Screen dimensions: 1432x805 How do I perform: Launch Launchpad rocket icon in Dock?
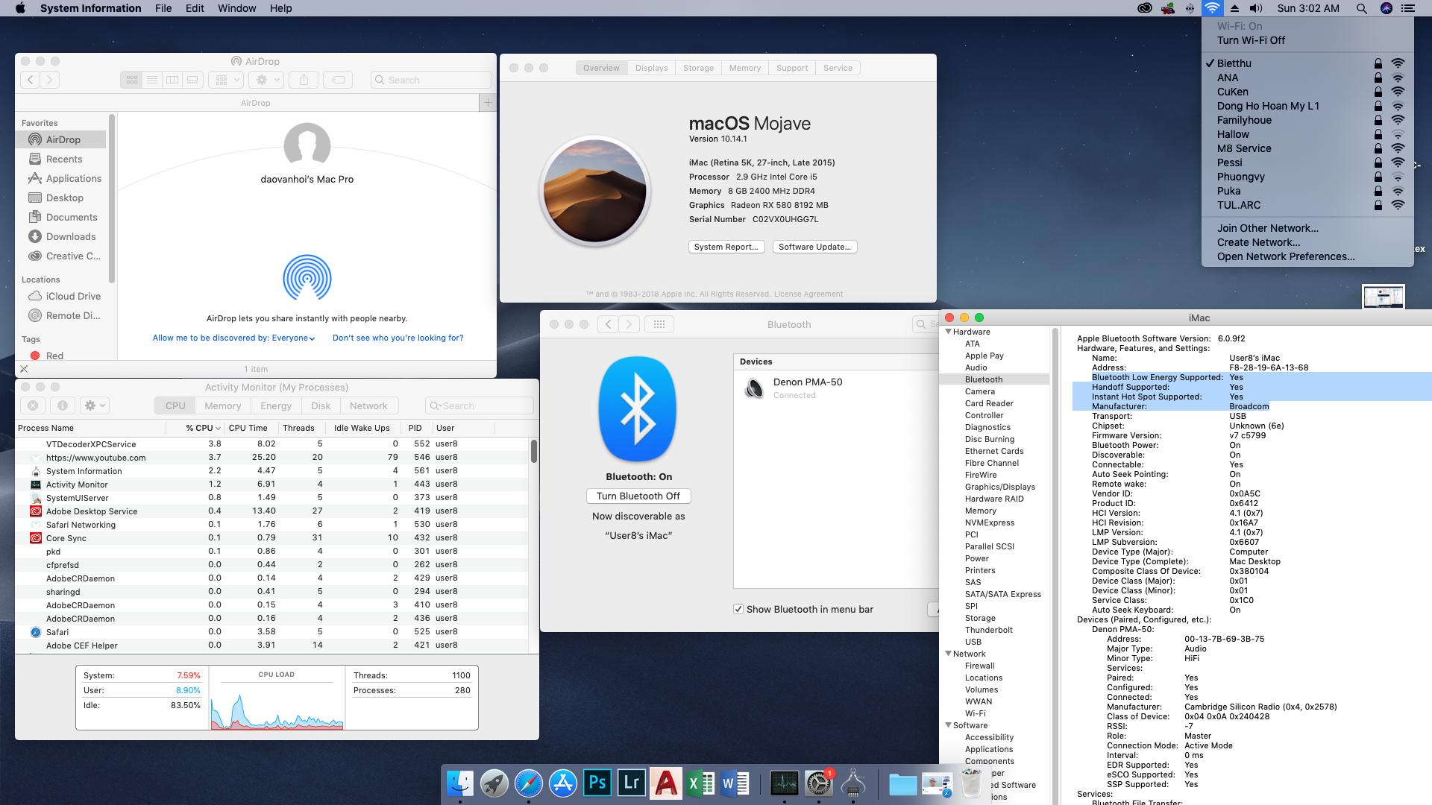click(x=494, y=783)
